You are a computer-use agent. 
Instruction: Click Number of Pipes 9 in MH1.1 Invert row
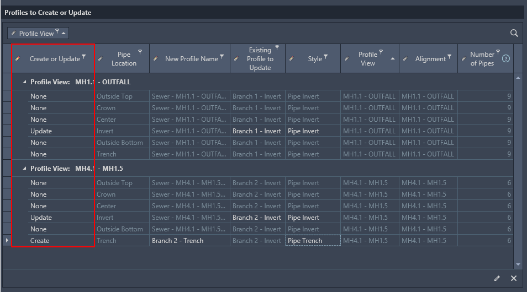point(486,131)
